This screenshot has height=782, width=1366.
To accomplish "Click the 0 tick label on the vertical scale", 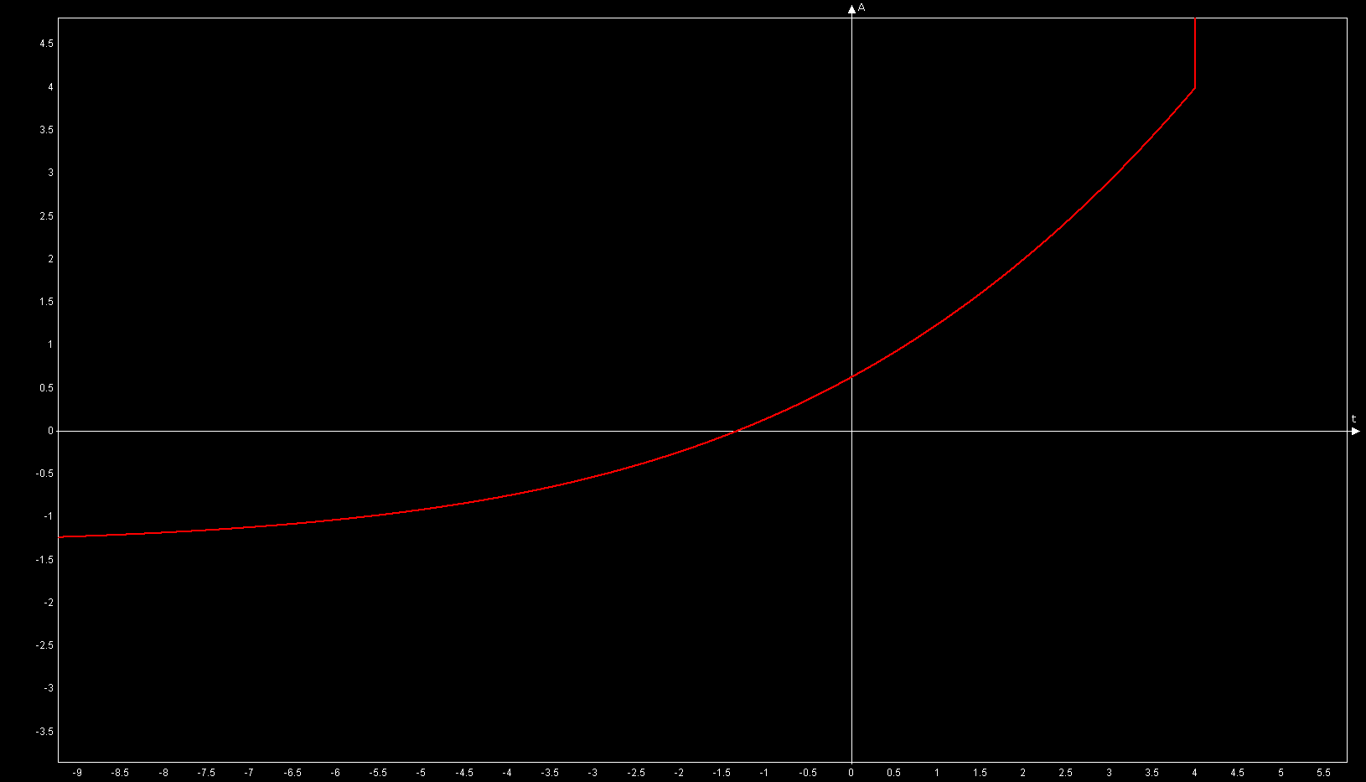I will point(50,431).
